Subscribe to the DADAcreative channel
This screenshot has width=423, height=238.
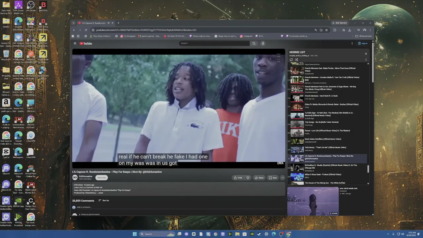101,178
